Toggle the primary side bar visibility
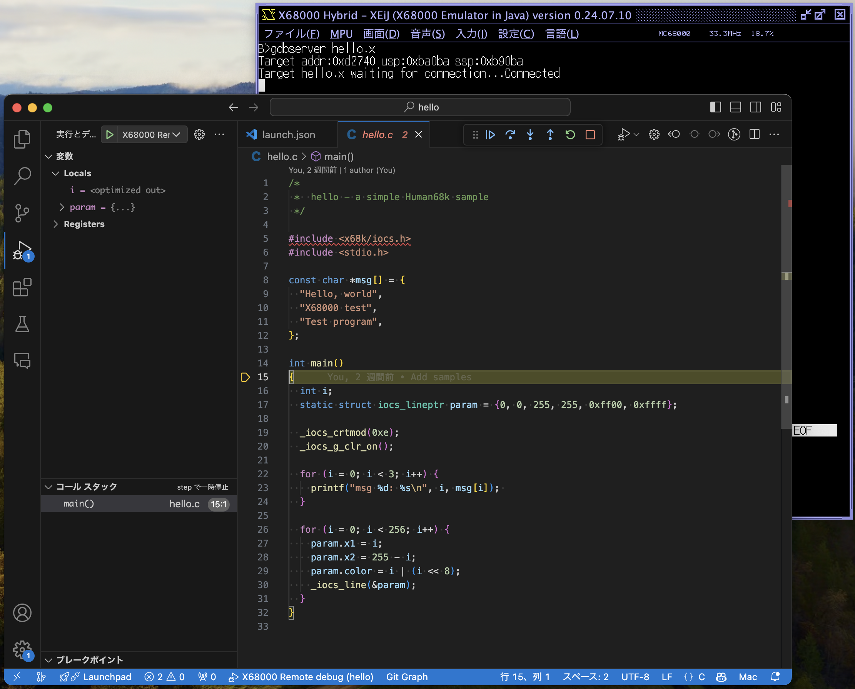This screenshot has height=689, width=855. click(715, 107)
